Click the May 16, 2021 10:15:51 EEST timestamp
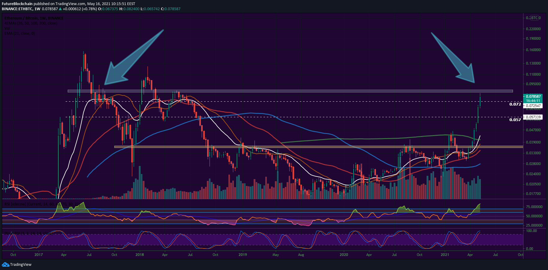This screenshot has width=548, height=270. pyautogui.click(x=111, y=4)
